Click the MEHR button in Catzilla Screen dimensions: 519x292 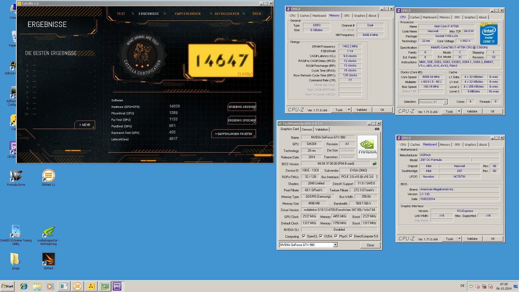click(x=84, y=125)
